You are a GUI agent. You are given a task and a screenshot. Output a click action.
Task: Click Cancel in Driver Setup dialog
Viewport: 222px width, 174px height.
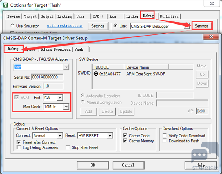(128, 165)
